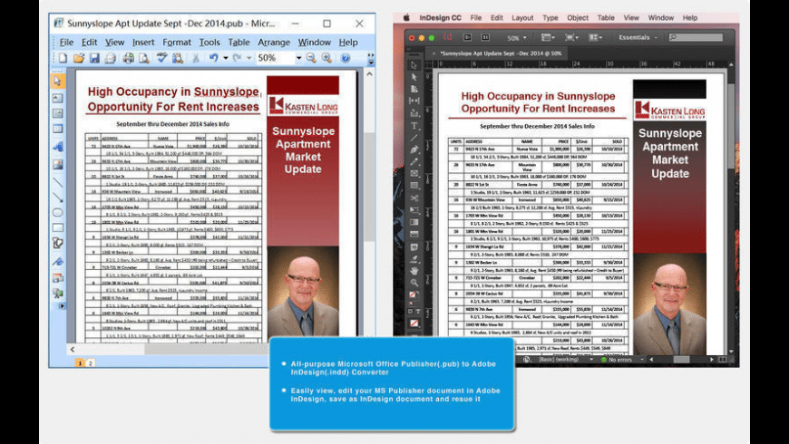The width and height of the screenshot is (789, 444).
Task: Open Publisher Format menu
Action: pos(177,43)
